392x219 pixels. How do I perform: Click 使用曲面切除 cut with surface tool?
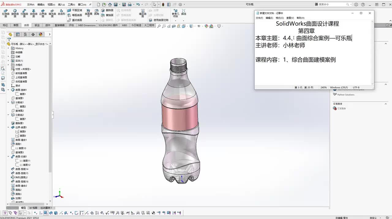[159, 20]
